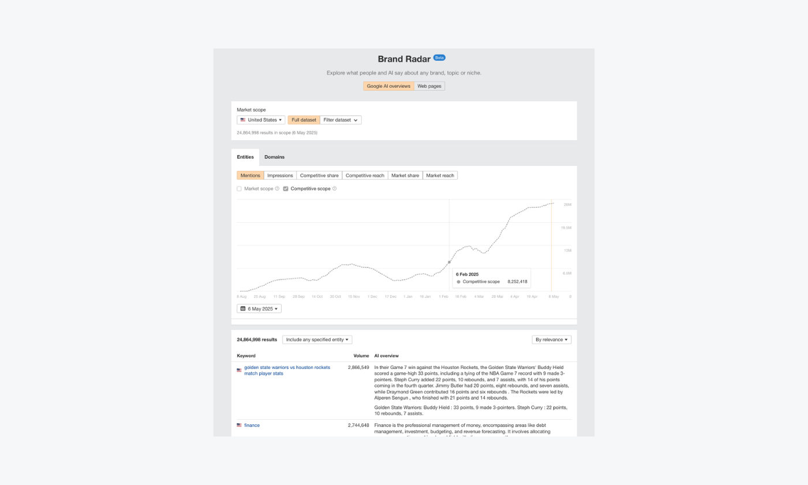Open the Filter dataset dropdown

pyautogui.click(x=341, y=120)
